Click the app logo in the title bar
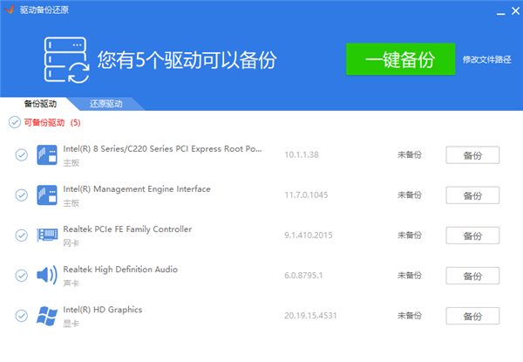 (9, 10)
